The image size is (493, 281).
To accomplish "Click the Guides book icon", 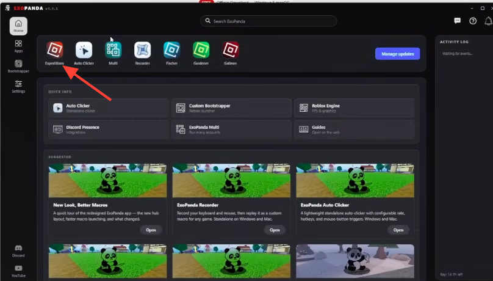I will click(303, 130).
